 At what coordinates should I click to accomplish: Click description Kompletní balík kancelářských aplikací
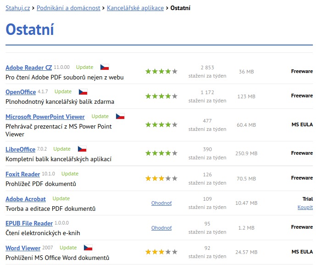58,159
